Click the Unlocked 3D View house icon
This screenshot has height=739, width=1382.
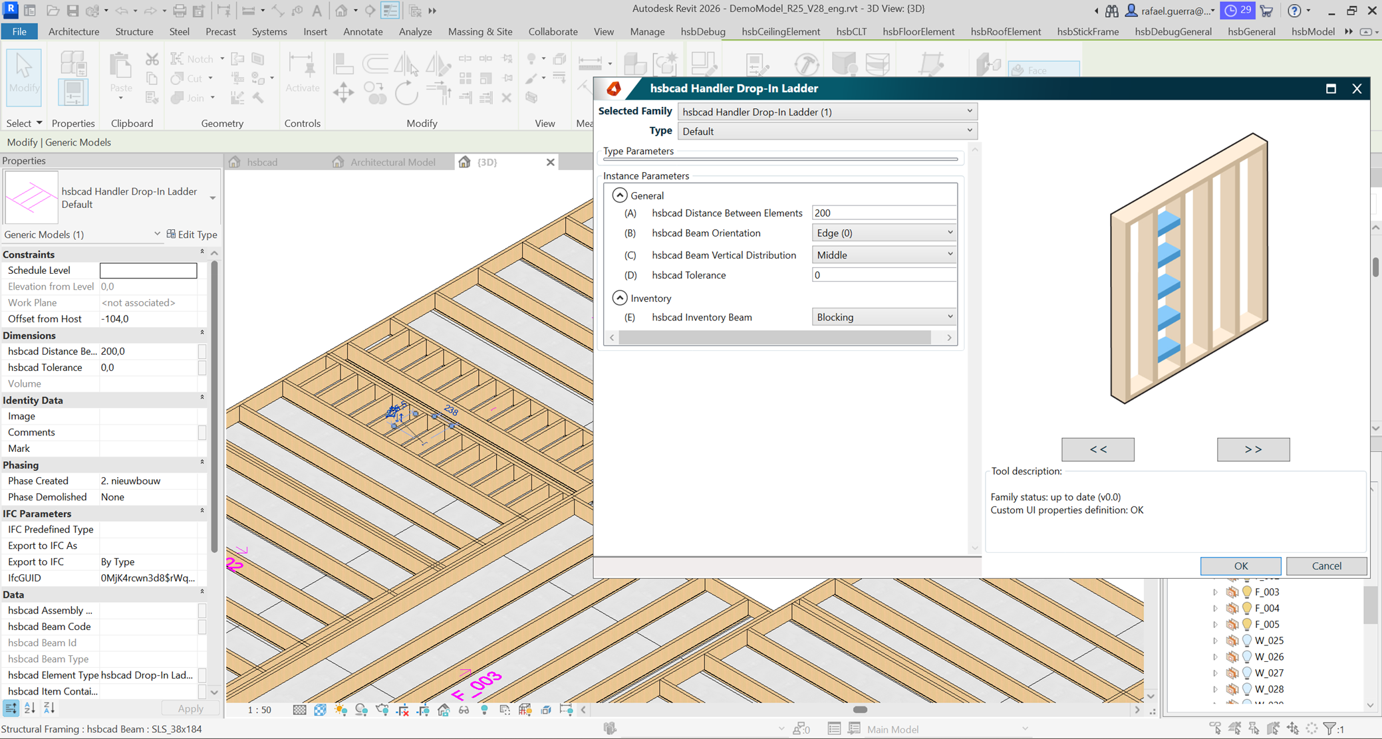(x=444, y=710)
